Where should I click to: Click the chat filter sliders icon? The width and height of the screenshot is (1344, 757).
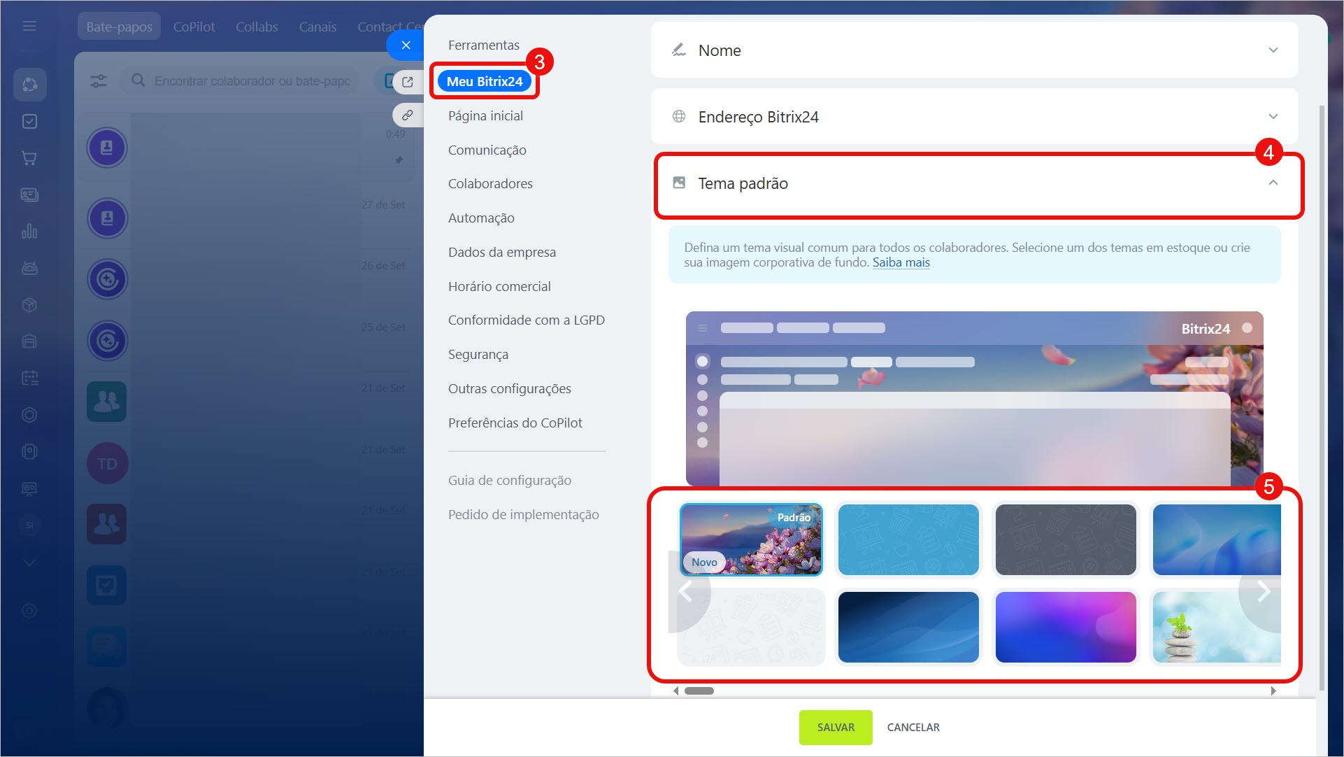(99, 81)
